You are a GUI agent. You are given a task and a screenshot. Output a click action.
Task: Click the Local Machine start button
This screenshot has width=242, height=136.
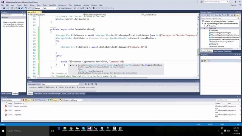pyautogui.click(x=65, y=8)
